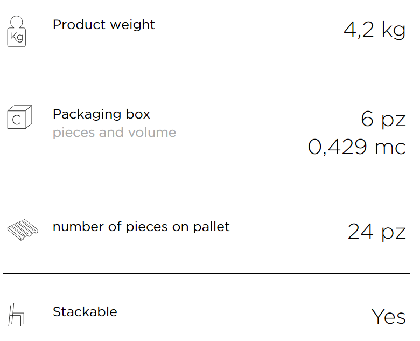Click divider line below Packaging box row
The width and height of the screenshot is (420, 341).
pyautogui.click(x=206, y=189)
